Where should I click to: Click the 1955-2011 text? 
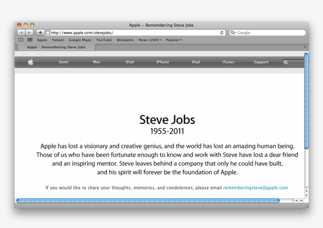(x=167, y=131)
